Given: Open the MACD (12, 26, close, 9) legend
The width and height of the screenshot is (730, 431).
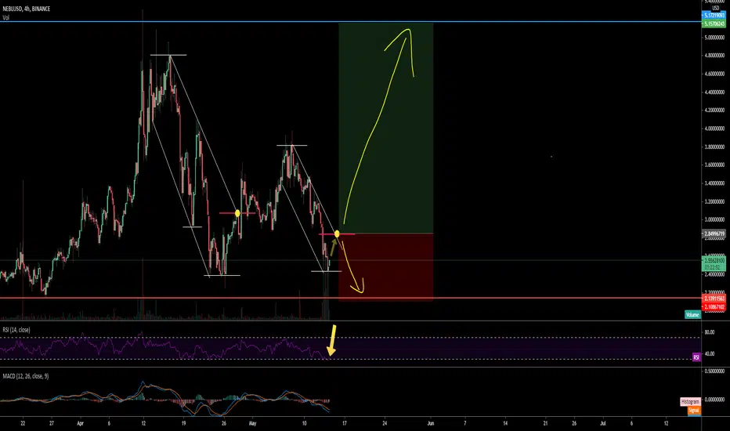Looking at the screenshot, I should point(26,376).
